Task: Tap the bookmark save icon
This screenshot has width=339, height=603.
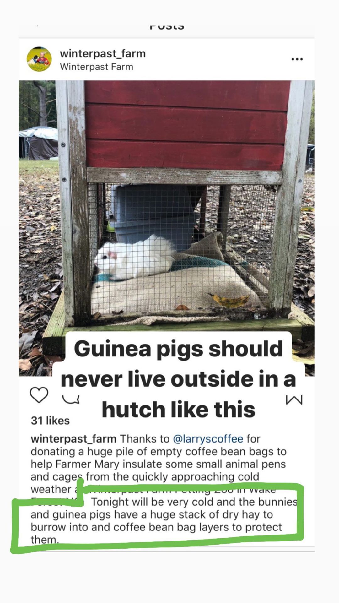Action: pos(294,400)
